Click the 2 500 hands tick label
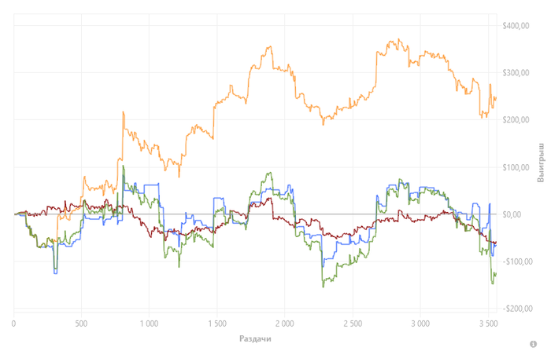This screenshot has width=551, height=351. pos(353,324)
